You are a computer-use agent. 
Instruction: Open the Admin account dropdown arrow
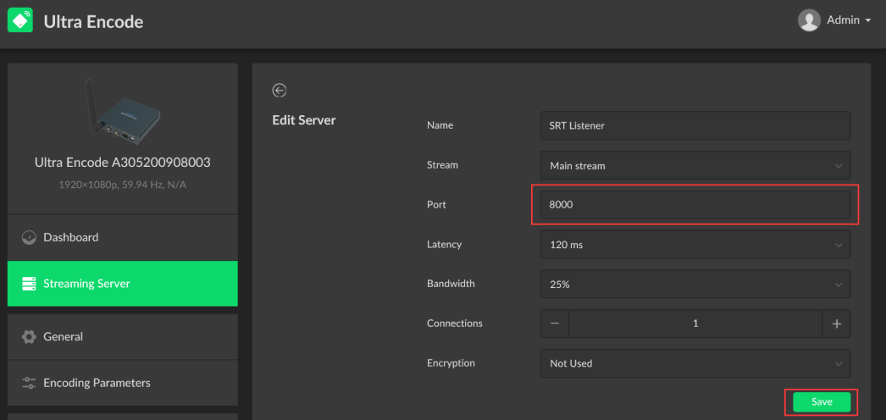[x=868, y=21]
